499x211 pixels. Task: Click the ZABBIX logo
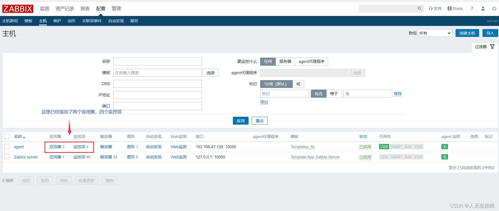(x=18, y=9)
